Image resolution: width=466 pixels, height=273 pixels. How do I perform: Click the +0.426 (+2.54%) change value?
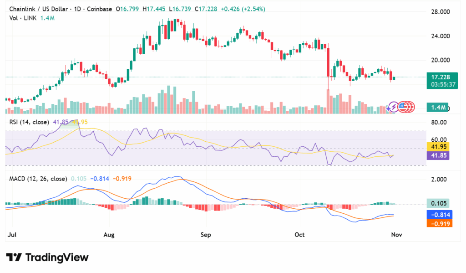243,9
